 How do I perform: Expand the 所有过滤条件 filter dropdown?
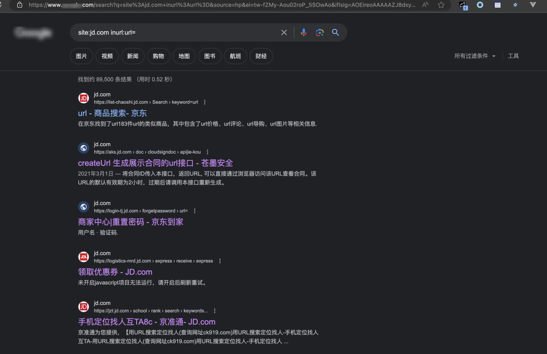point(475,56)
